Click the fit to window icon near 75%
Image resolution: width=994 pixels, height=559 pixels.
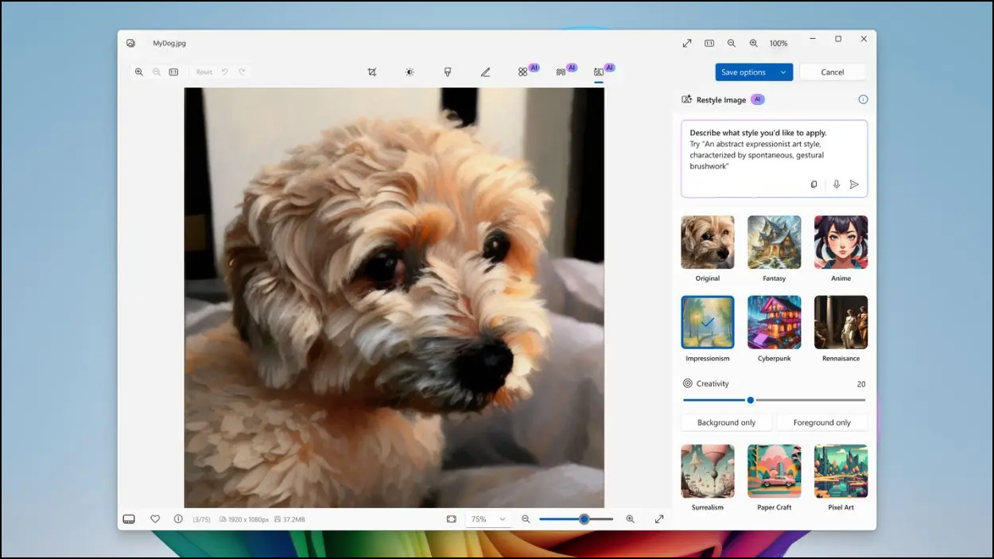[x=452, y=519]
